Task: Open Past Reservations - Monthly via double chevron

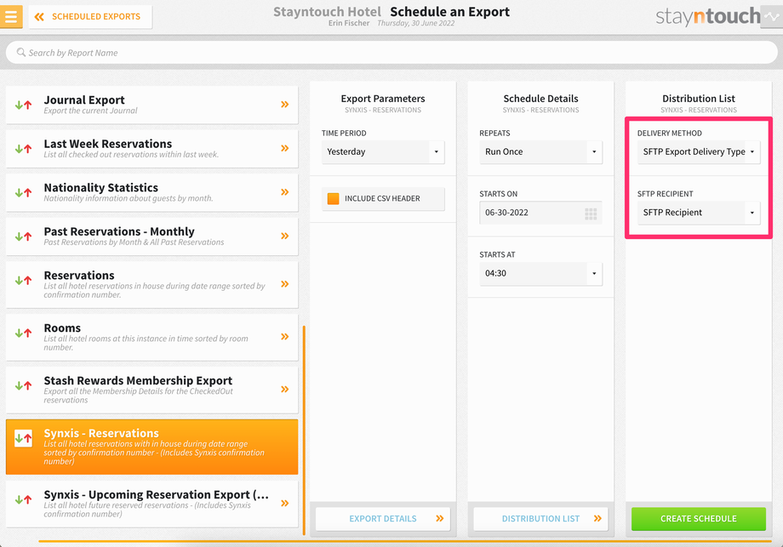Action: pos(284,236)
